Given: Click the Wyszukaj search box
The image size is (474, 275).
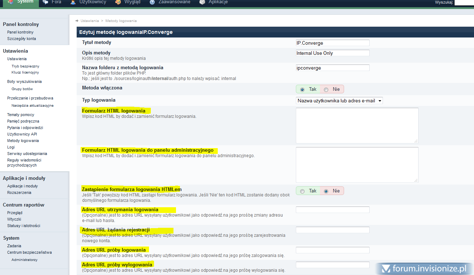Looking at the screenshot, I should pos(464,3).
